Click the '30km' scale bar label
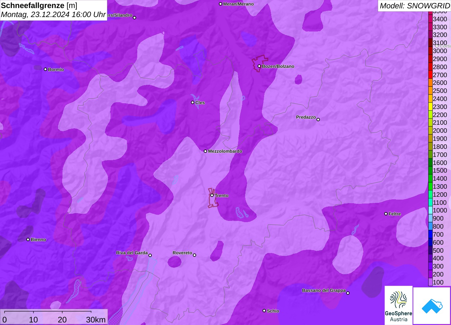This screenshot has width=451, height=325. click(x=96, y=320)
